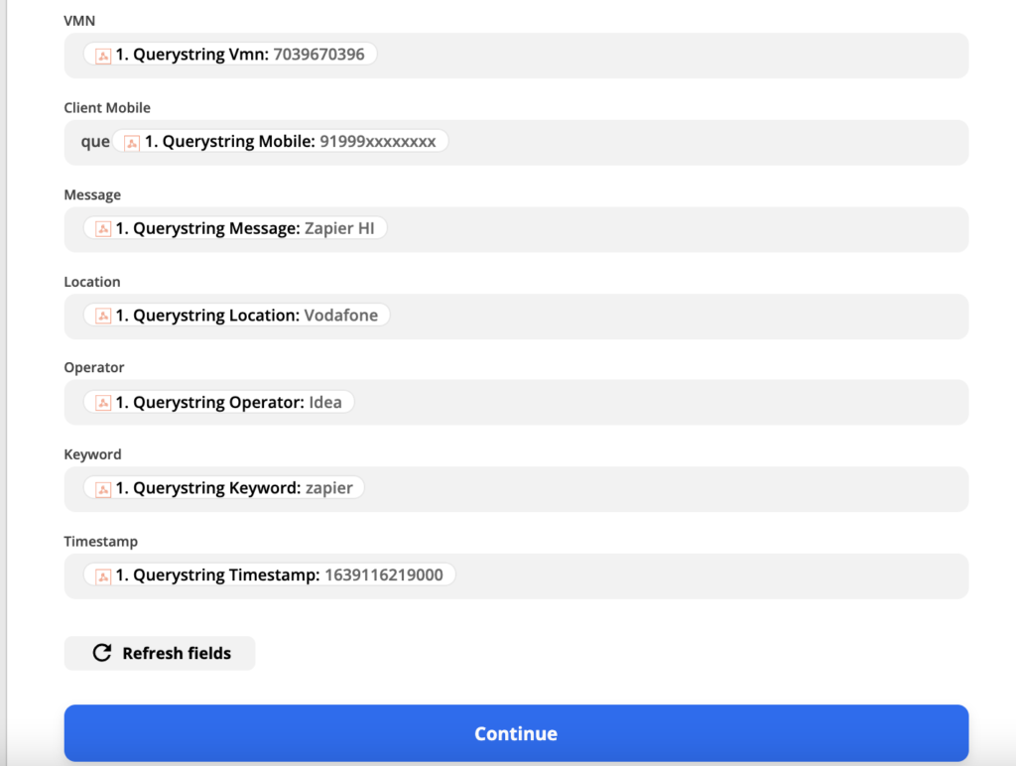
Task: Select the Querystring Location Vodafone pill
Action: tap(236, 315)
